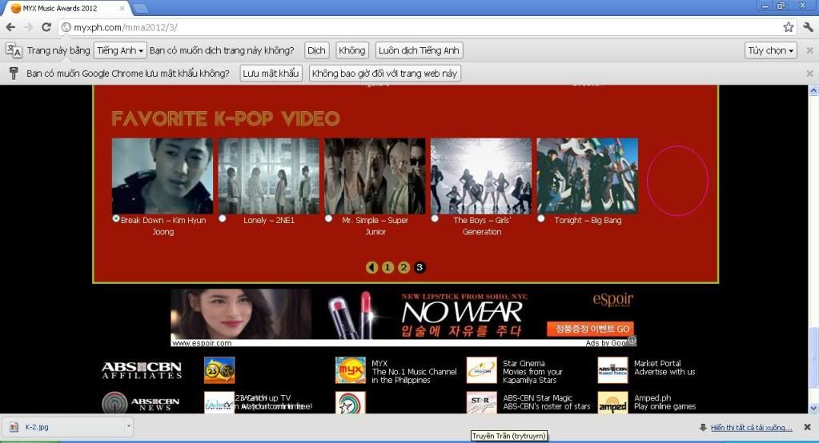The width and height of the screenshot is (819, 443).
Task: Expand the Tùy chọn options dropdown
Action: pos(770,50)
